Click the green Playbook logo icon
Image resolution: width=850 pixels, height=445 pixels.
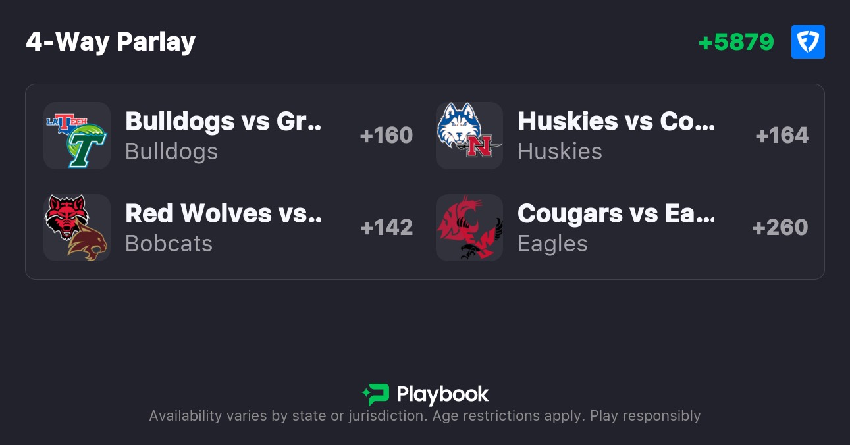tap(376, 394)
